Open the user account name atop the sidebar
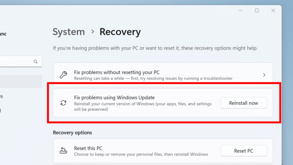 (x=3, y=34)
